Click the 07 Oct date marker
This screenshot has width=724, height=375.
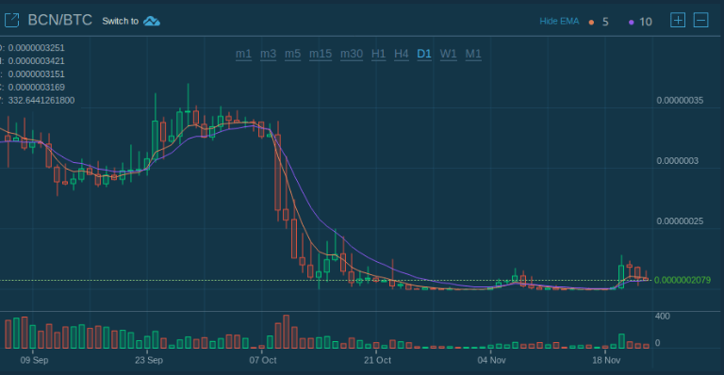(x=263, y=360)
